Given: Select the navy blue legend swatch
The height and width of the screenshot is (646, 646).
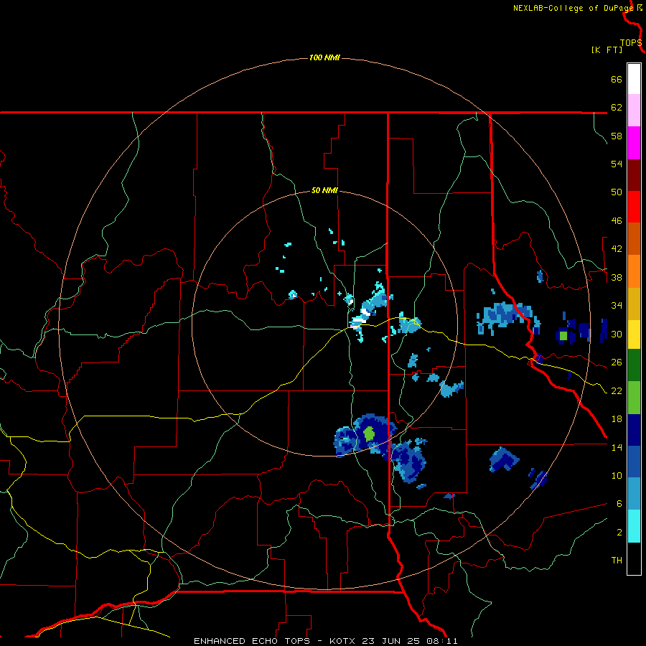Looking at the screenshot, I should (634, 430).
